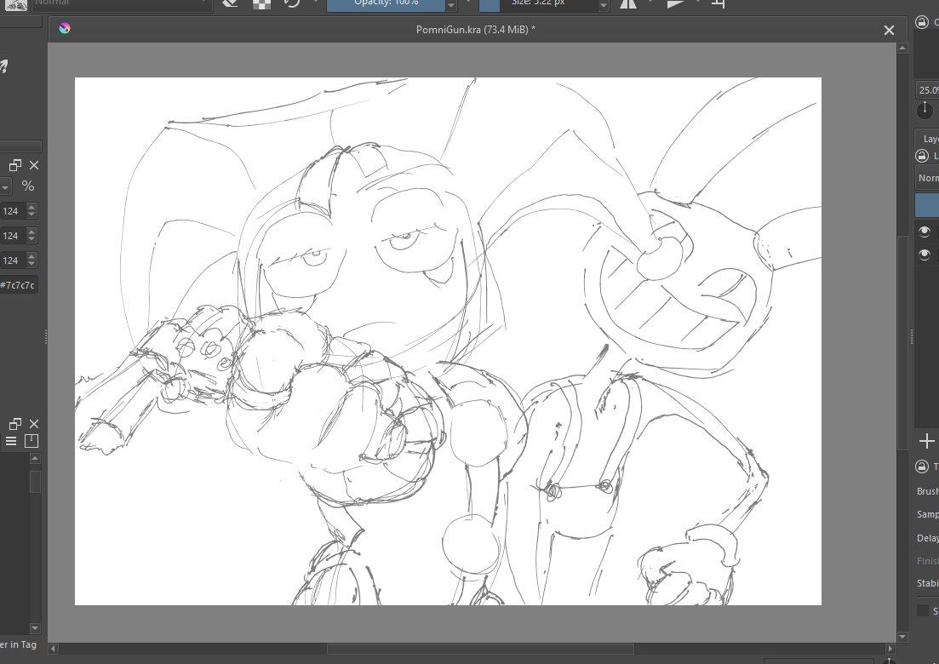Screen dimensions: 939x664
Task: Click the hex color field #7c7c7c
Action: point(19,285)
